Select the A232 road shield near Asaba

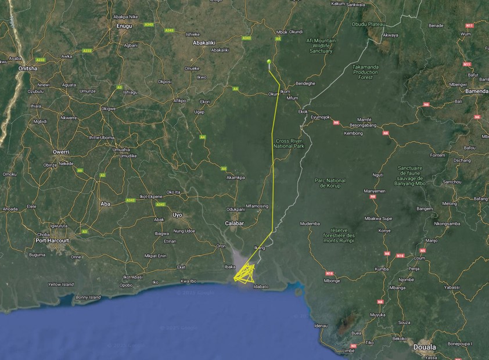(x=40, y=59)
